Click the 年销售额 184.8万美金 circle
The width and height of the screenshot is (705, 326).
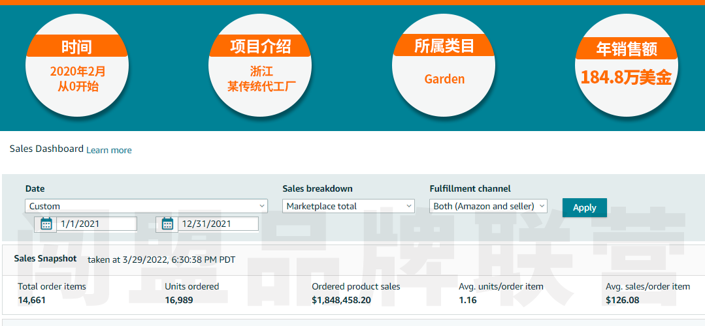[x=627, y=66]
